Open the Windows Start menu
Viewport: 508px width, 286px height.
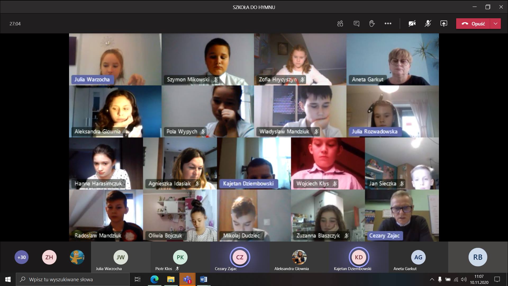[x=8, y=279]
